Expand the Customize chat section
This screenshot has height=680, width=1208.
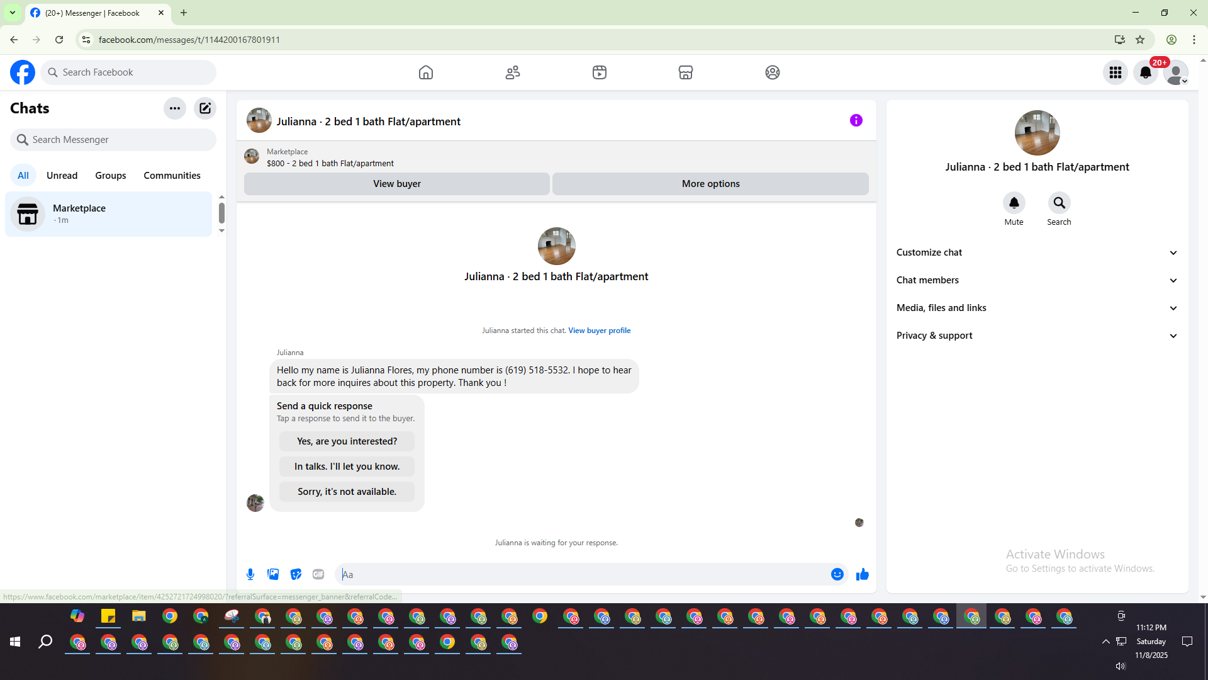[x=1036, y=252]
